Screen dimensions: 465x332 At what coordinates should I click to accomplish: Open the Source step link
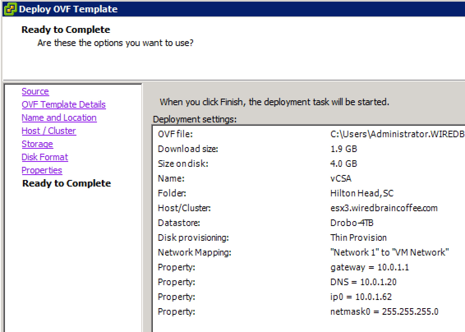click(35, 91)
